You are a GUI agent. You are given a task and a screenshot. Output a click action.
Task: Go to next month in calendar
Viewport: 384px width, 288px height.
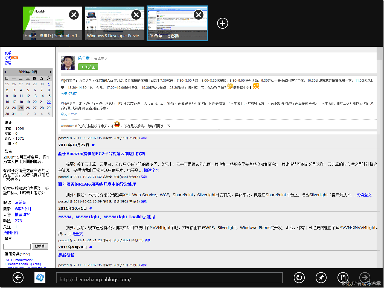[51, 72]
